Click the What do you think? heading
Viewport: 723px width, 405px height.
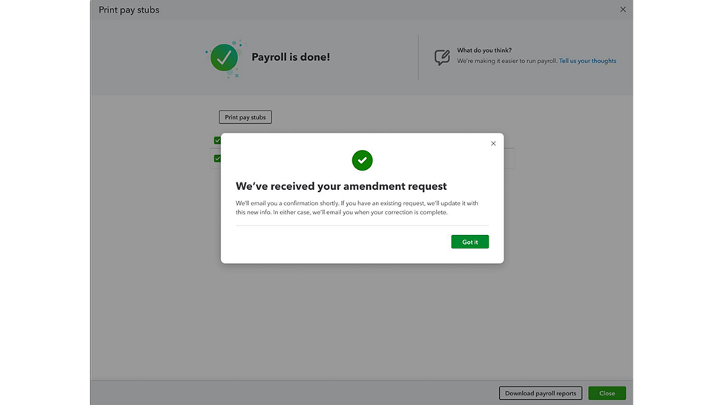tap(484, 50)
